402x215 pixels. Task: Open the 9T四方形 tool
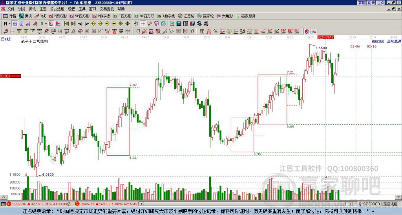144,16
